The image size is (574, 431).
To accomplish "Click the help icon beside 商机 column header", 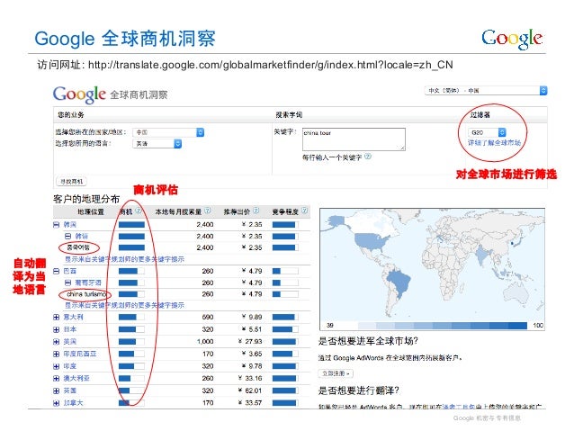I will click(139, 211).
